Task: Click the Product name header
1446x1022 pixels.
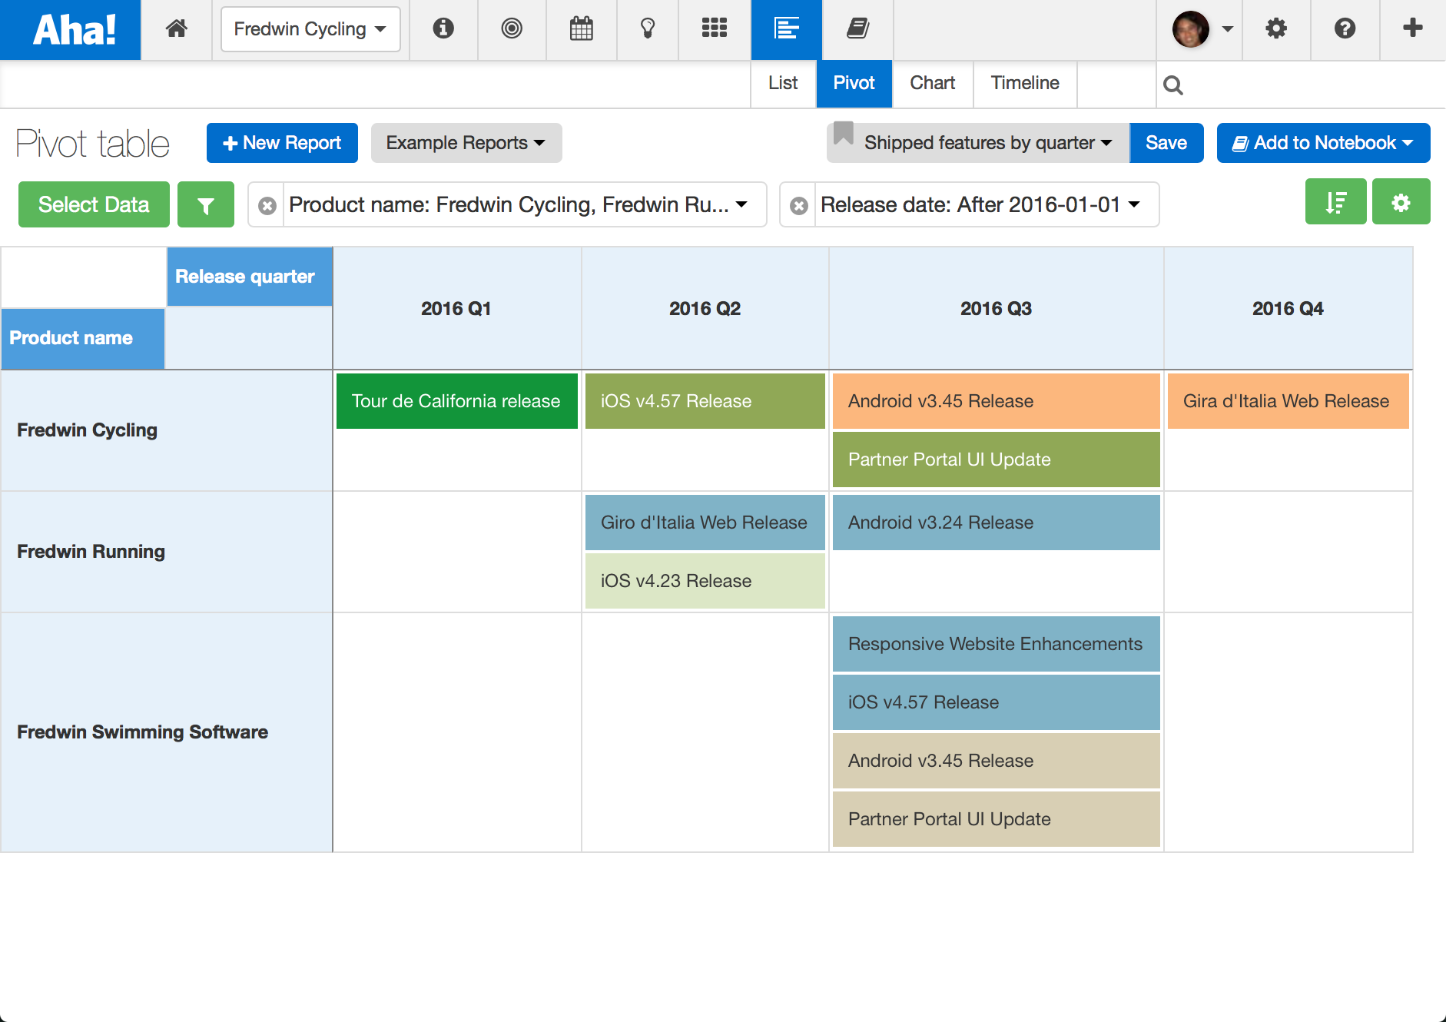Action: (83, 338)
